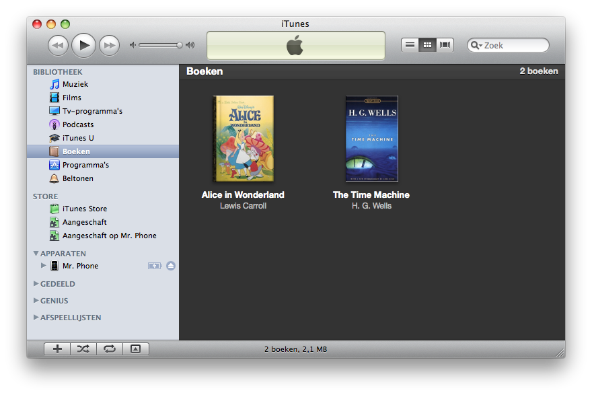Click the iTunes Store bag icon

coord(54,209)
